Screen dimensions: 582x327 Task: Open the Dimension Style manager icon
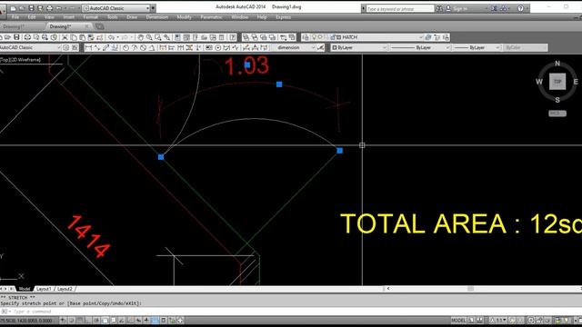[321, 47]
